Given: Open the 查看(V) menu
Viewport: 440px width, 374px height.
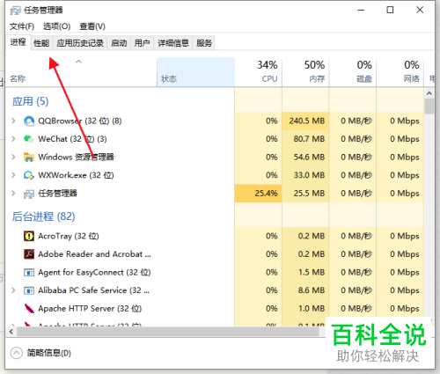Looking at the screenshot, I should pos(92,26).
